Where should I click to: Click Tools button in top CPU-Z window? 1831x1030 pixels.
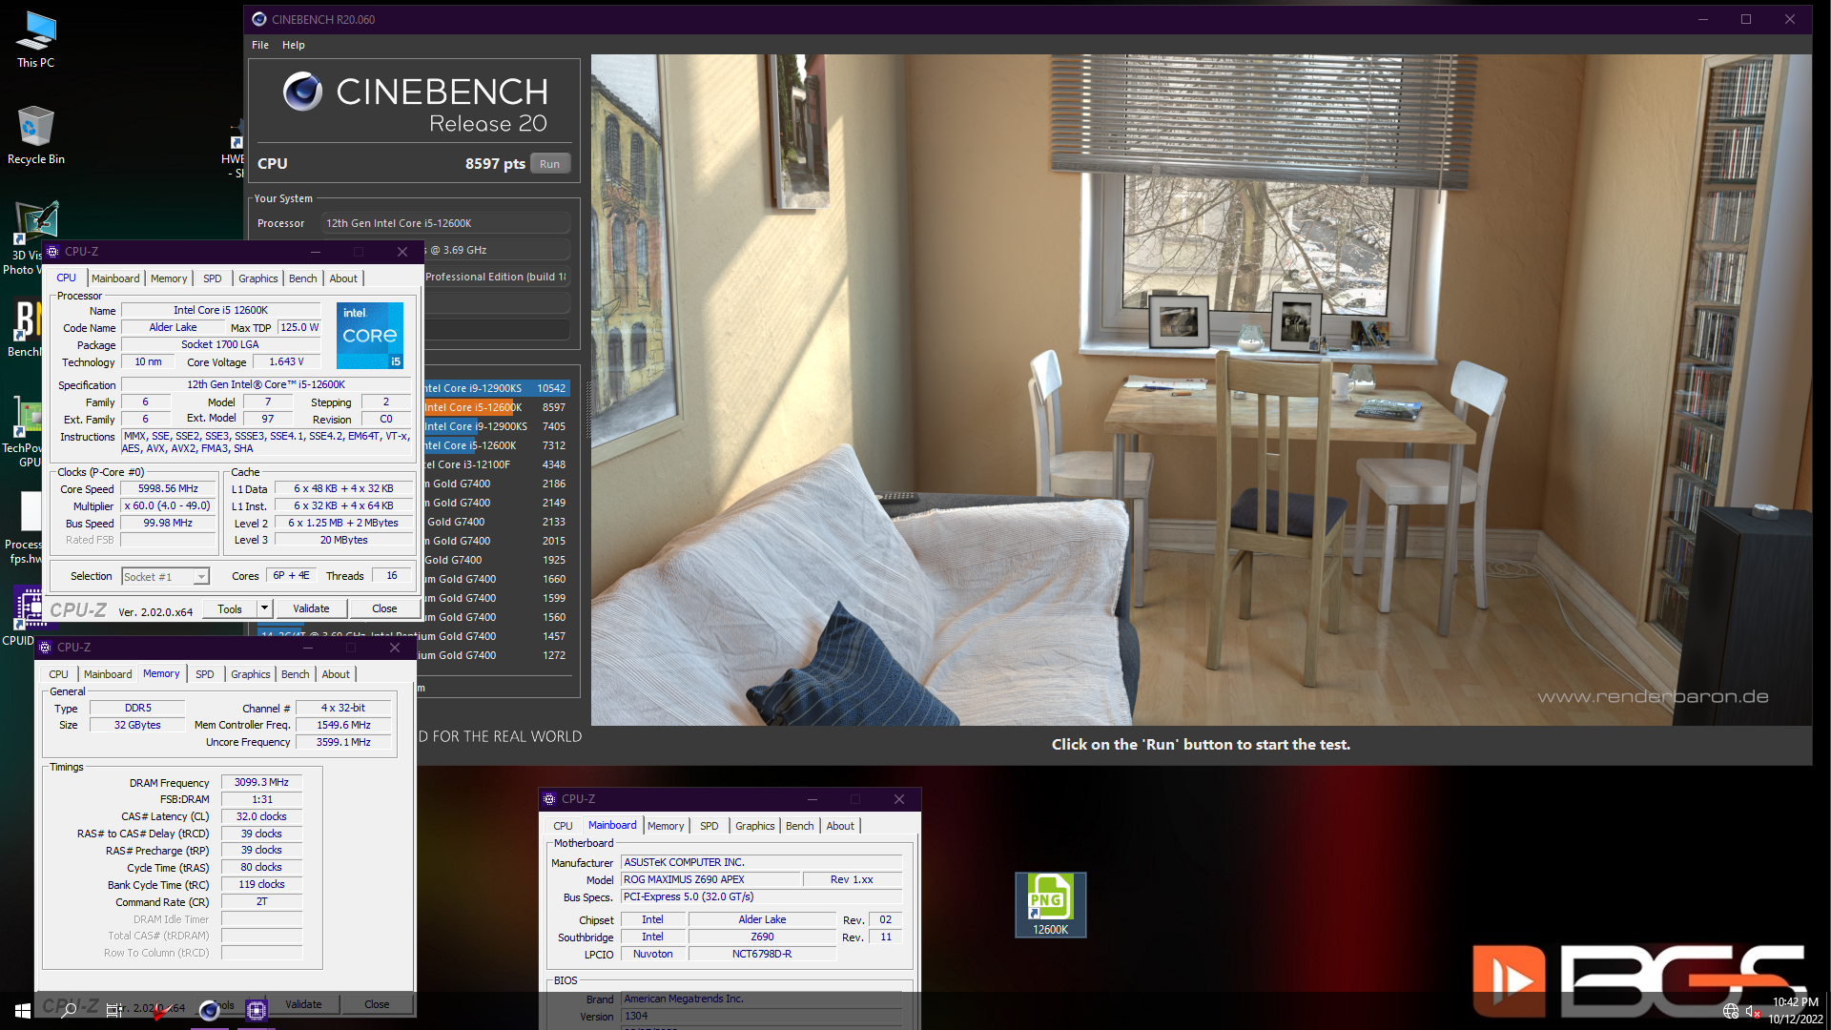(230, 608)
